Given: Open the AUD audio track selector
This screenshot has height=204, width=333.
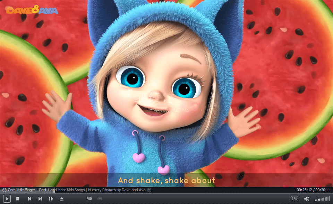Looking at the screenshot, I should [x=89, y=199].
